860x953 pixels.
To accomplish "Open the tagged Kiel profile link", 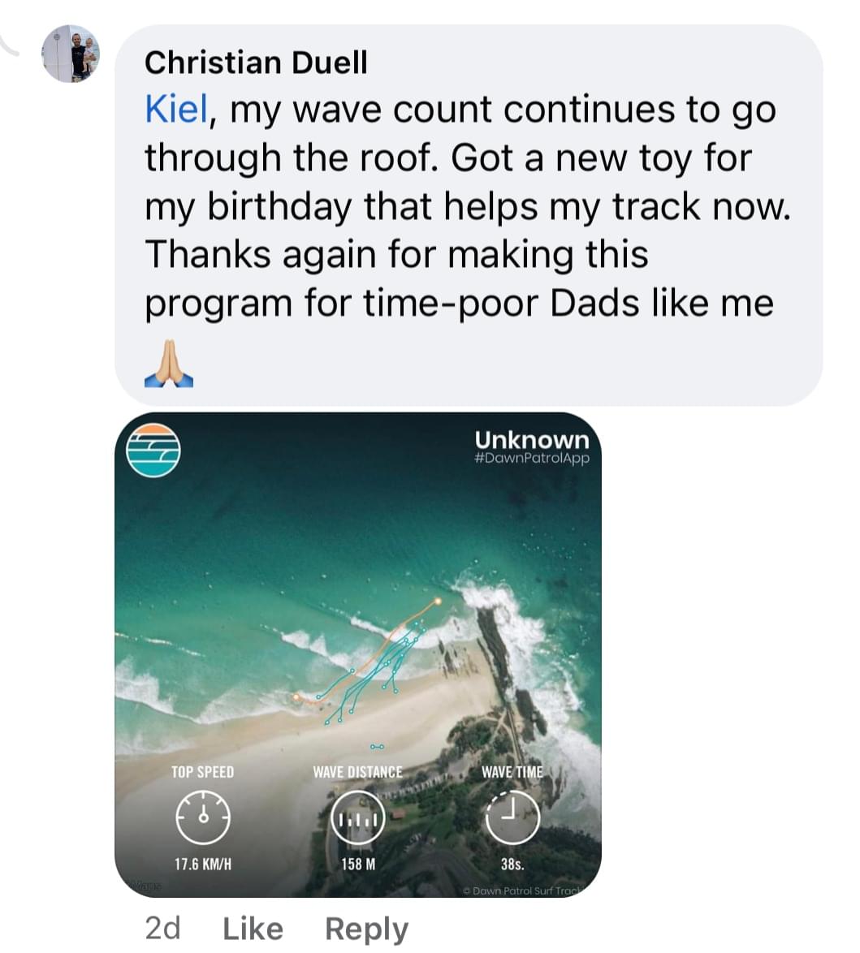I will 176,110.
